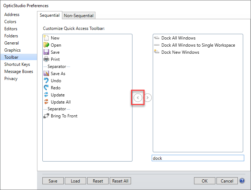Select the Separator row below Update All
Screen dimensions: 251x190
[57, 109]
